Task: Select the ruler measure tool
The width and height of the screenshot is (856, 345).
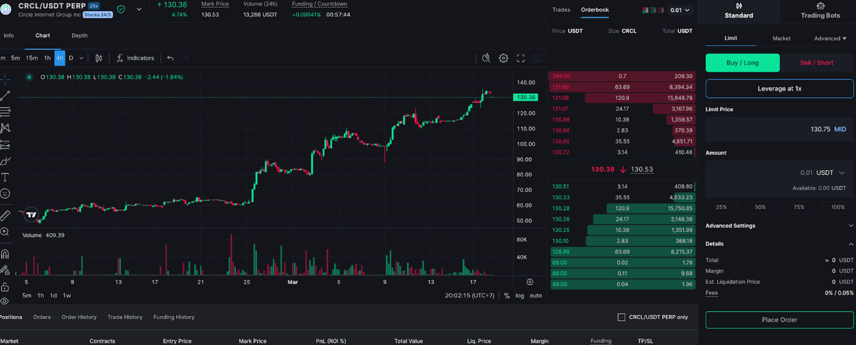Action: coord(5,216)
